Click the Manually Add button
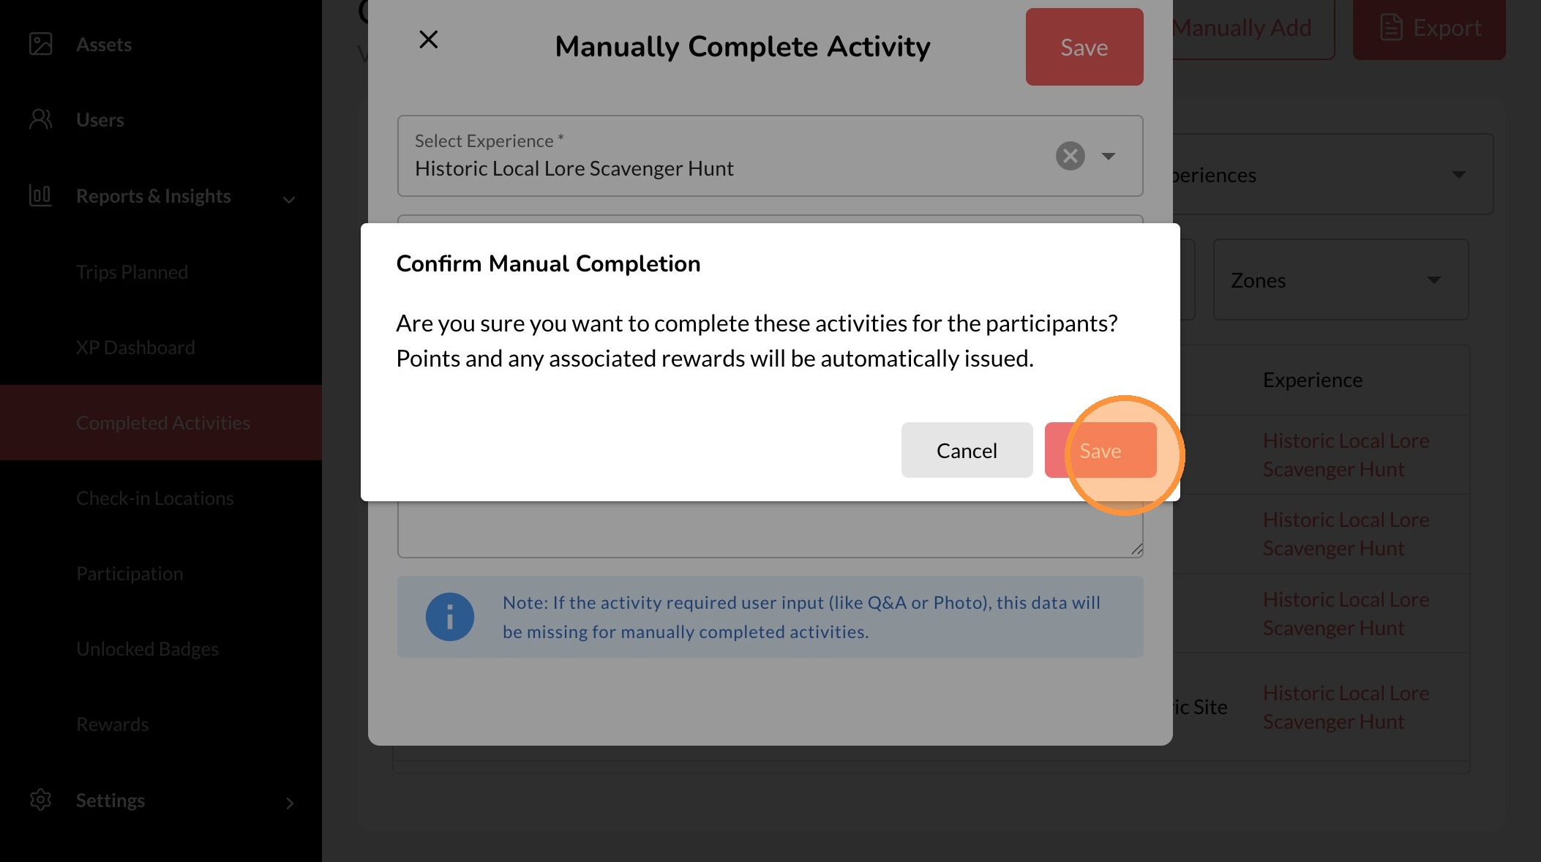The height and width of the screenshot is (862, 1541). [x=1251, y=28]
